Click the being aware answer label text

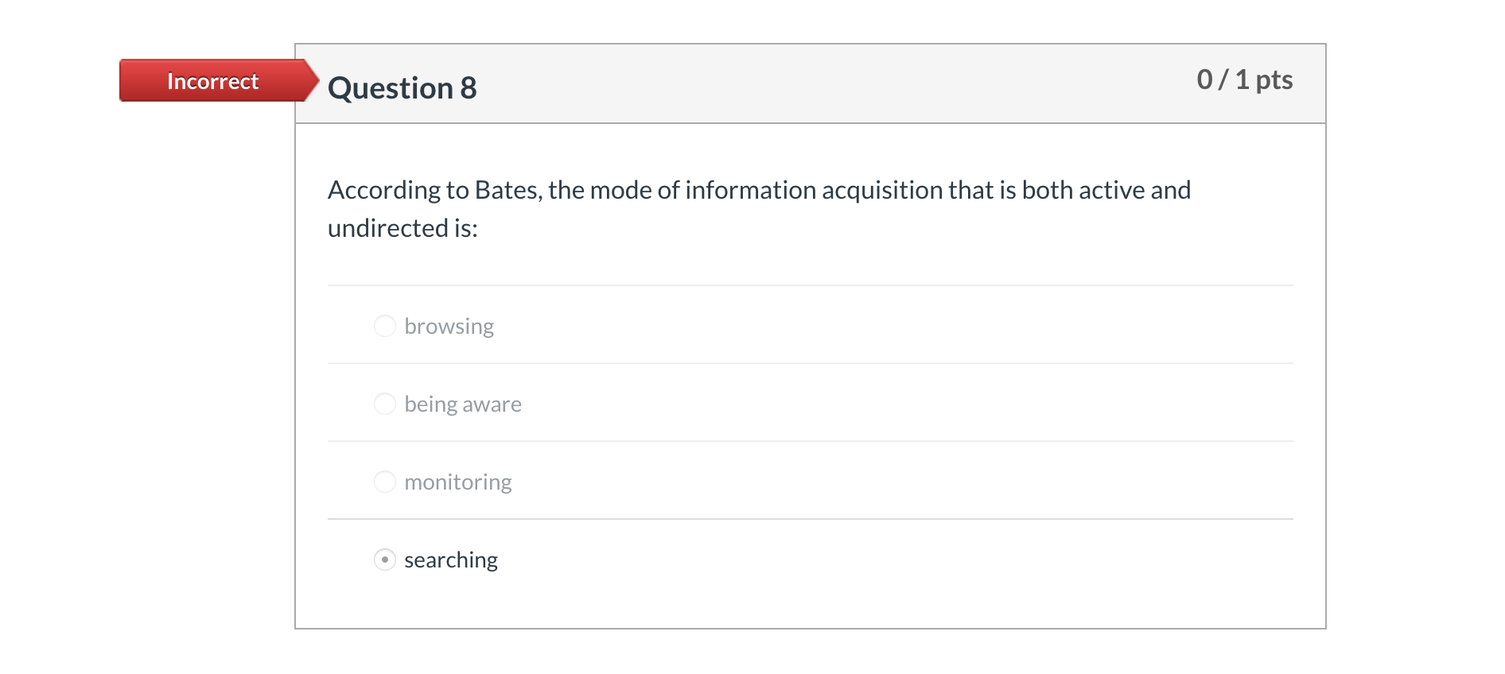[x=463, y=403]
